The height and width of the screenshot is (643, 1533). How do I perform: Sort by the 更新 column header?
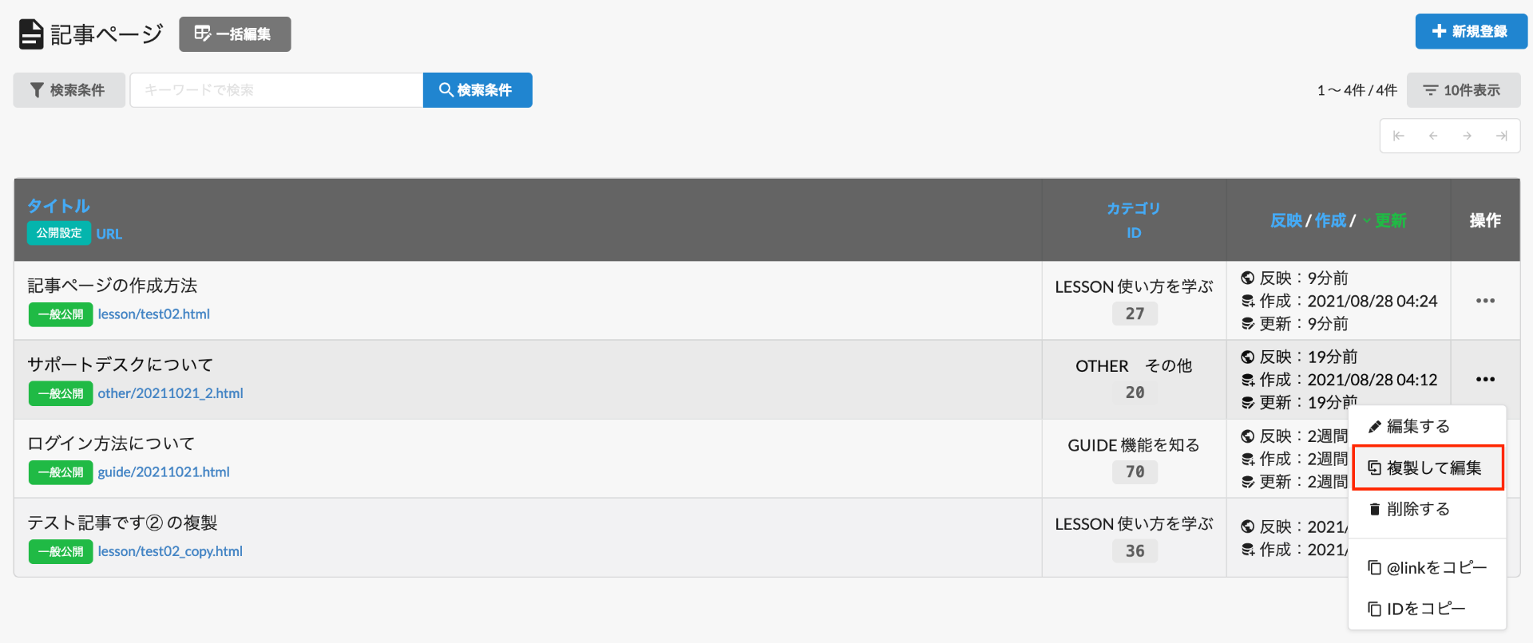coord(1390,220)
